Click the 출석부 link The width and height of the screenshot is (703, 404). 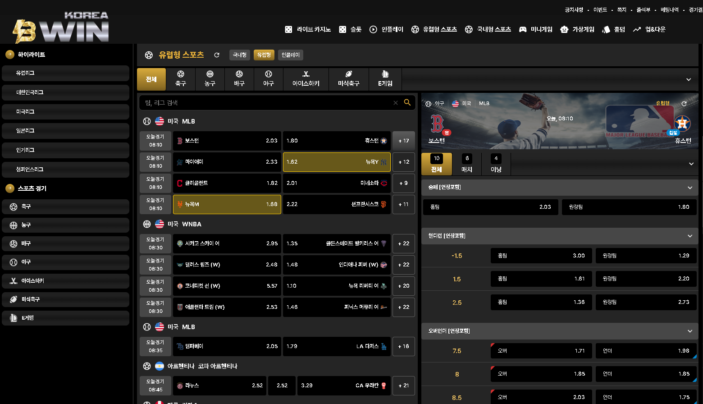click(x=643, y=9)
